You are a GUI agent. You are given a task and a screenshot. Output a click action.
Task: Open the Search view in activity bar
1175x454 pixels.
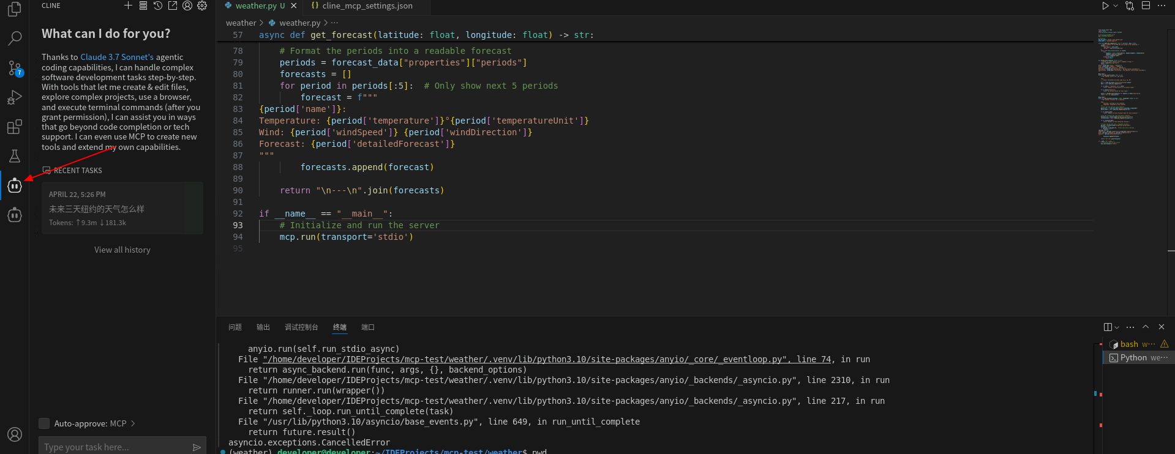pos(15,39)
